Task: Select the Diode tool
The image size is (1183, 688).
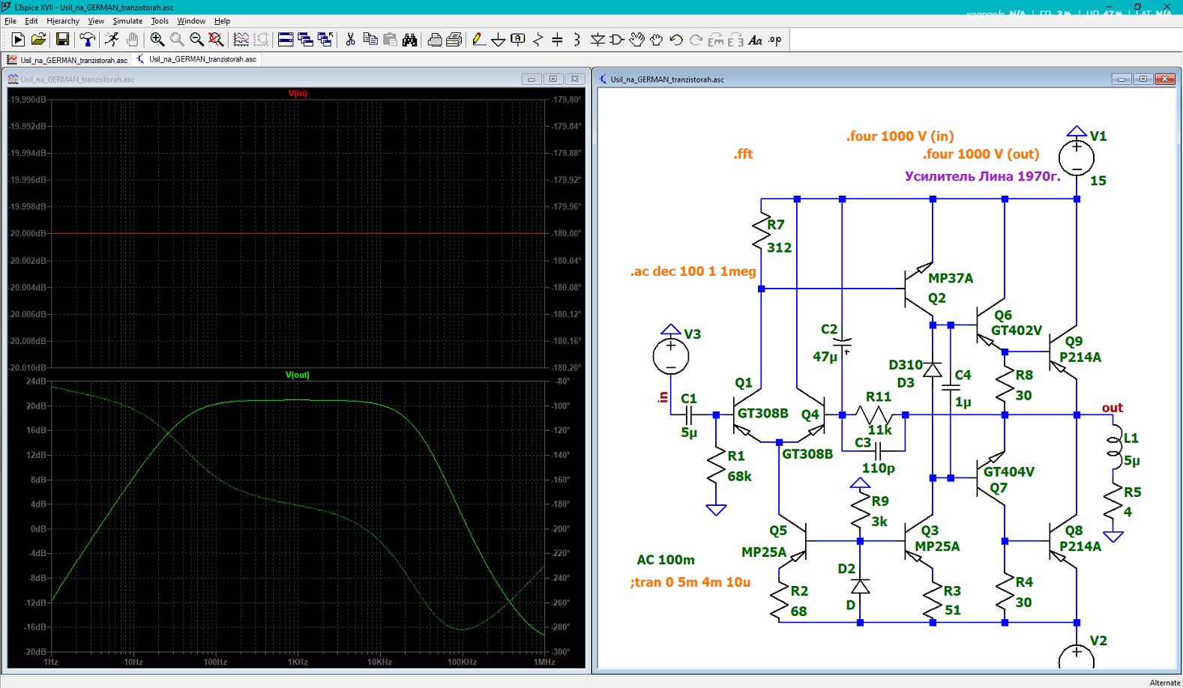Action: coord(597,40)
